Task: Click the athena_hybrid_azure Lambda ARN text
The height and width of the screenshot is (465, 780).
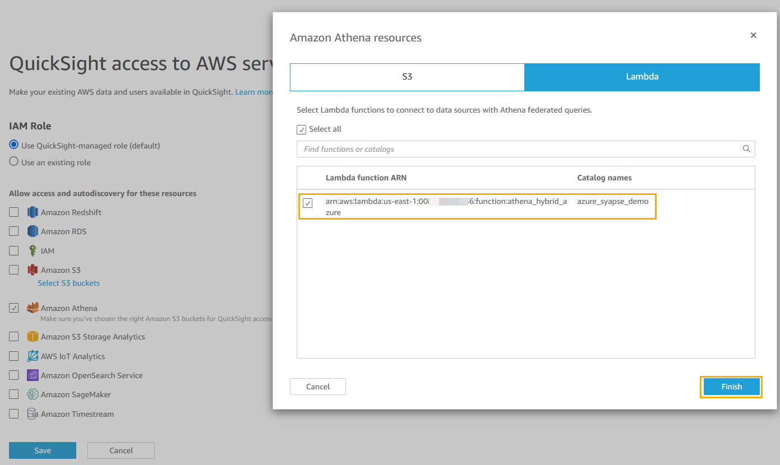Action: (446, 207)
